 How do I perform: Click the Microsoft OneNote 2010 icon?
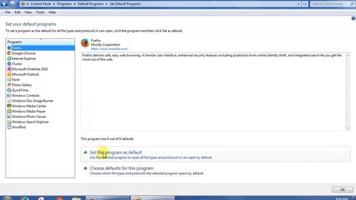point(9,69)
